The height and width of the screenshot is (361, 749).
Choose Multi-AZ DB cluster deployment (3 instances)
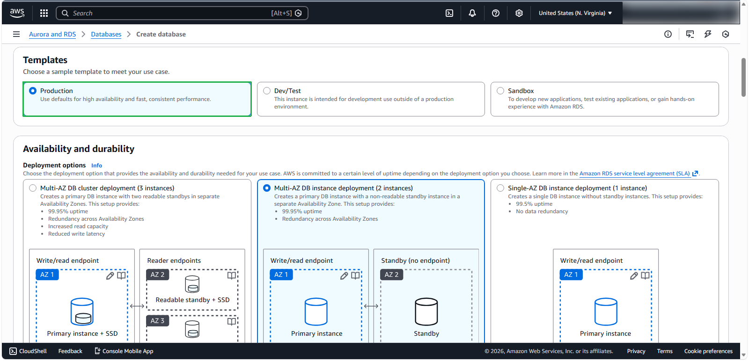coord(33,188)
